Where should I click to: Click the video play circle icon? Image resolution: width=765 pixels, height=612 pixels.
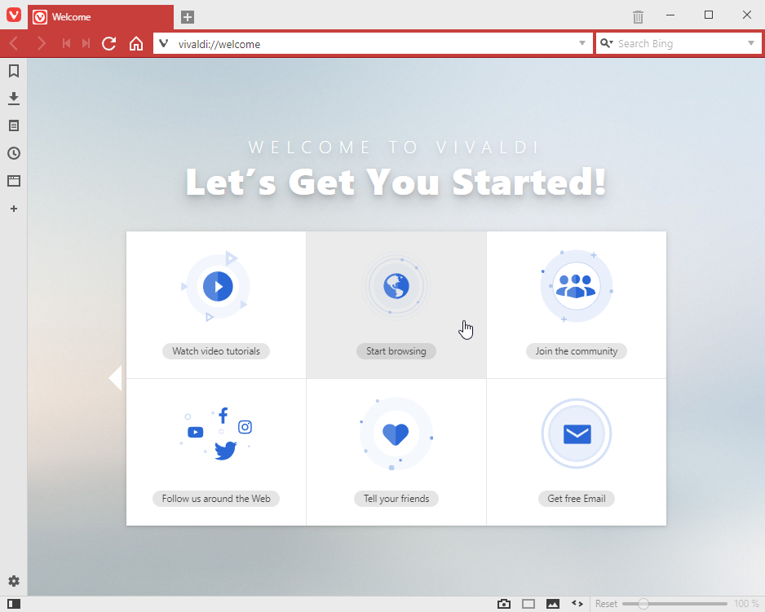point(218,286)
